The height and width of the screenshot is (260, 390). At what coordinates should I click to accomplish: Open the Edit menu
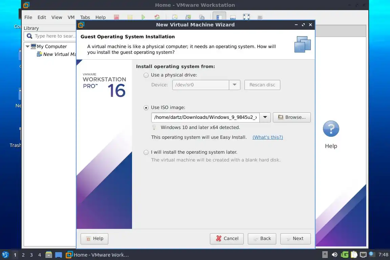coord(42,17)
